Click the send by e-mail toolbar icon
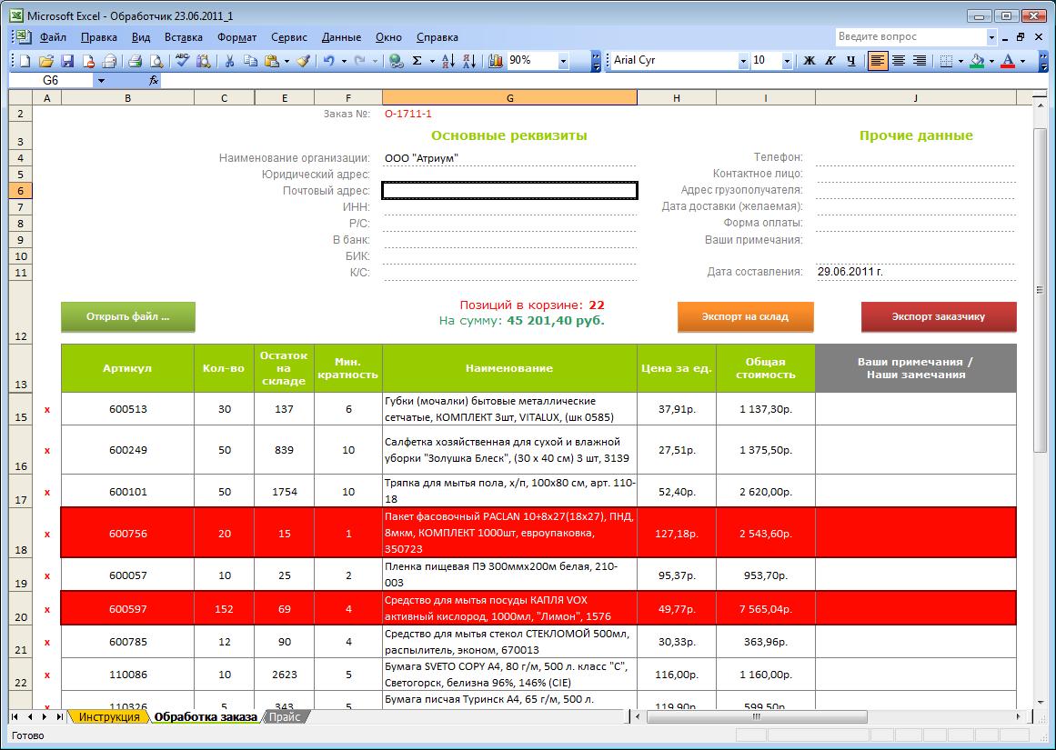This screenshot has width=1056, height=750. tap(109, 61)
